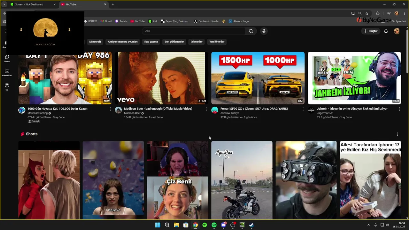Select the İzlenenler filter chip
The height and width of the screenshot is (230, 409).
[197, 42]
